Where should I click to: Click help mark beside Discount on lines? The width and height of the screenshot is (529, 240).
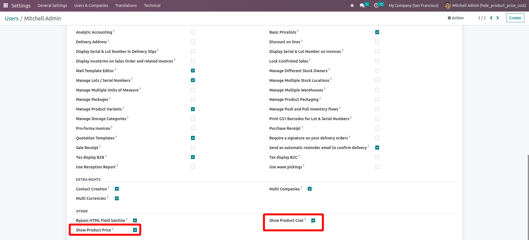[302, 41]
